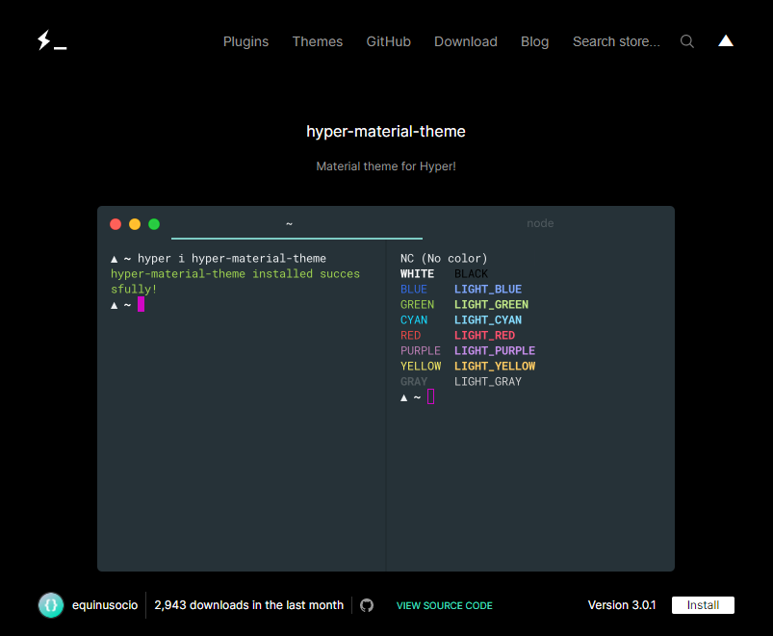Screen dimensions: 773x636
Task: Open the View Source Code link
Action: 445,605
